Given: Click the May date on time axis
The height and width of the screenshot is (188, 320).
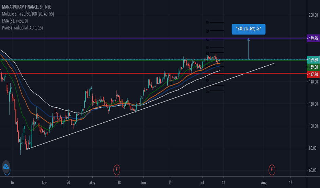Looking at the screenshot, I should pyautogui.click(x=92, y=183).
